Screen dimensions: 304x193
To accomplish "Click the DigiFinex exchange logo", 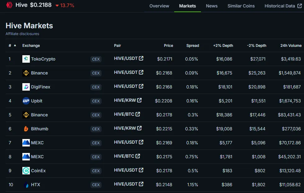I will (26, 87).
